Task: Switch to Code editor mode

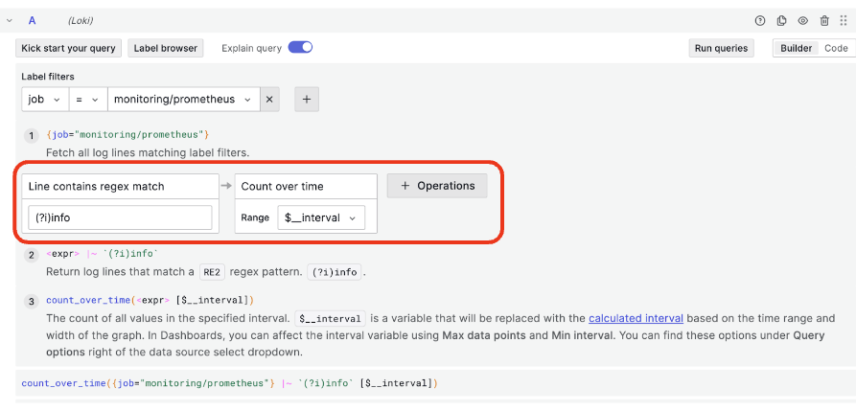Action: (x=835, y=48)
